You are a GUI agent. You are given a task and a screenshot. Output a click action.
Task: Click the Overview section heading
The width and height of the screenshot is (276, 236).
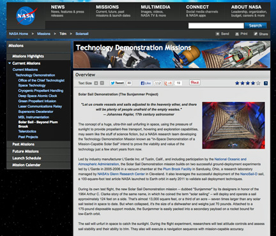85,75
